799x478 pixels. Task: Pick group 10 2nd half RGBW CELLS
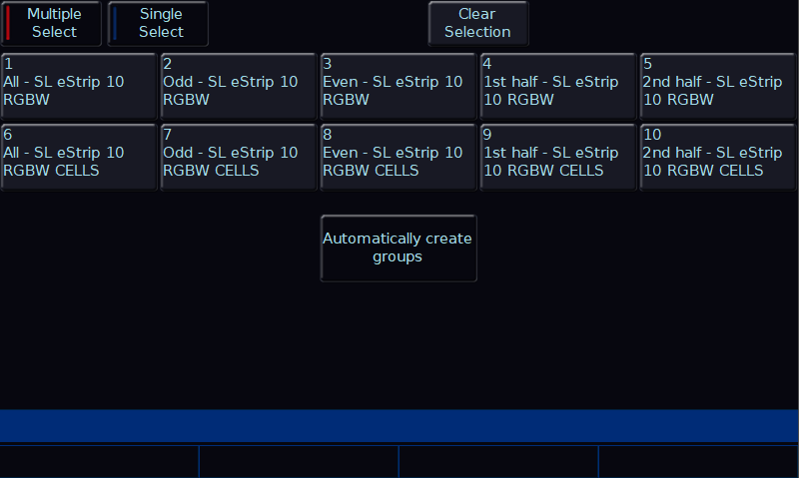click(x=717, y=157)
